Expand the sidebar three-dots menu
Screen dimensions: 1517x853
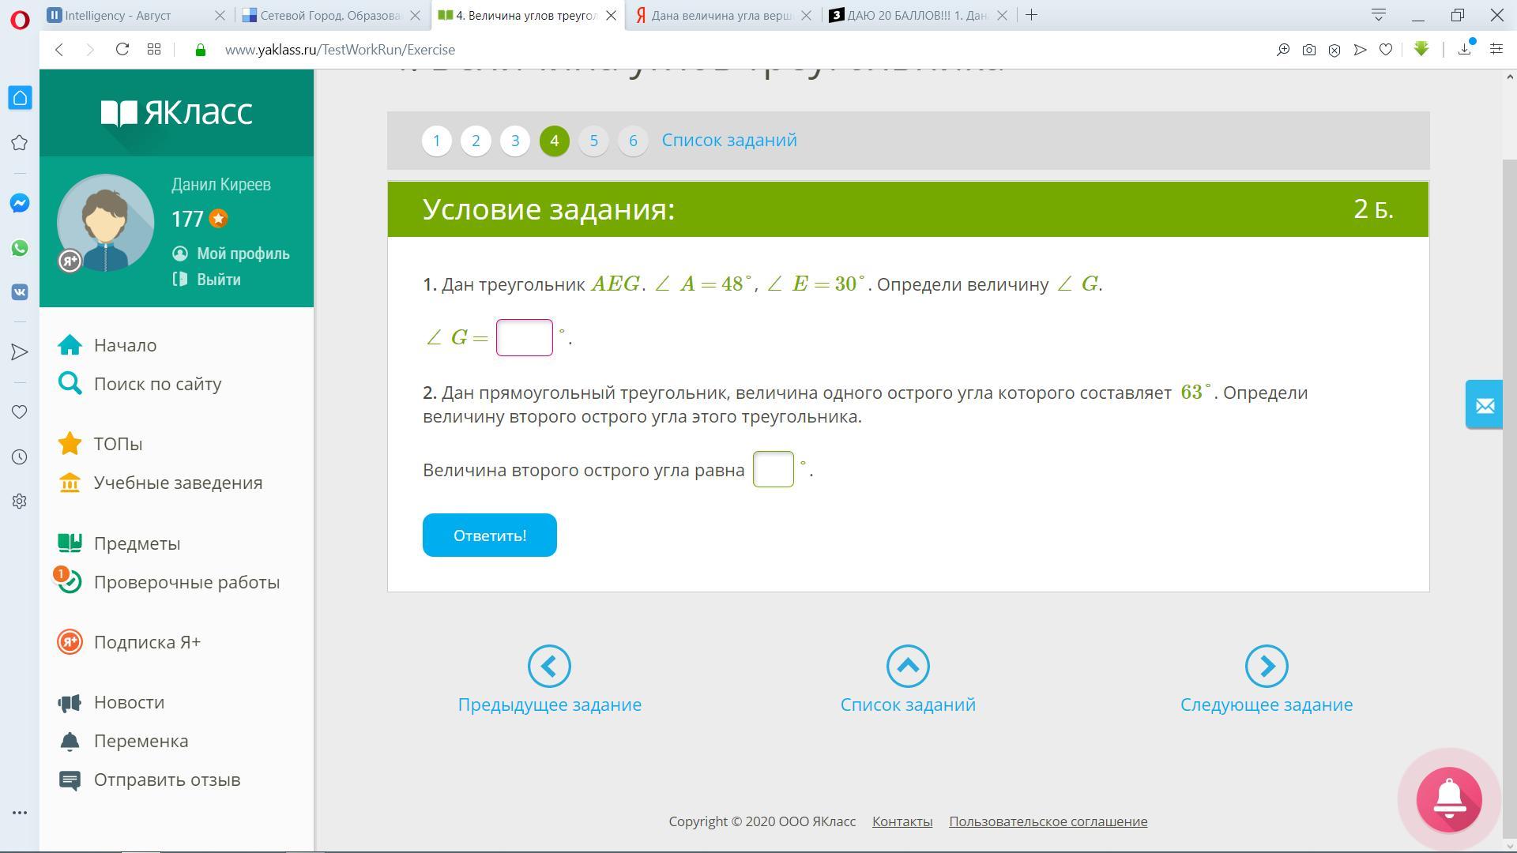point(20,813)
